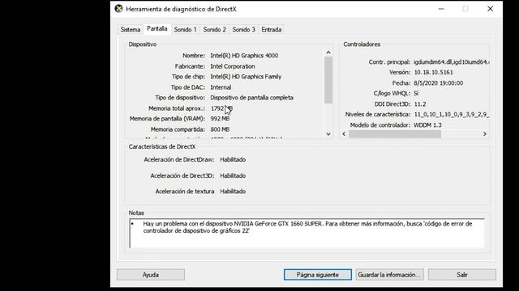Click Habilitado next to Aceleración de textura
This screenshot has height=291, width=519.
click(233, 192)
